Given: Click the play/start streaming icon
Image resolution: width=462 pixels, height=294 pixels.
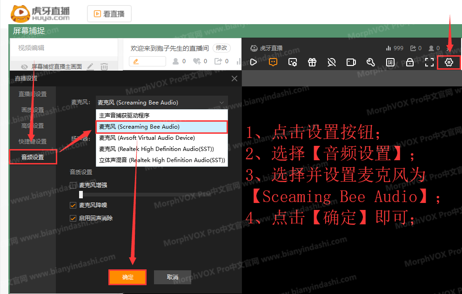Looking at the screenshot, I should (x=253, y=62).
